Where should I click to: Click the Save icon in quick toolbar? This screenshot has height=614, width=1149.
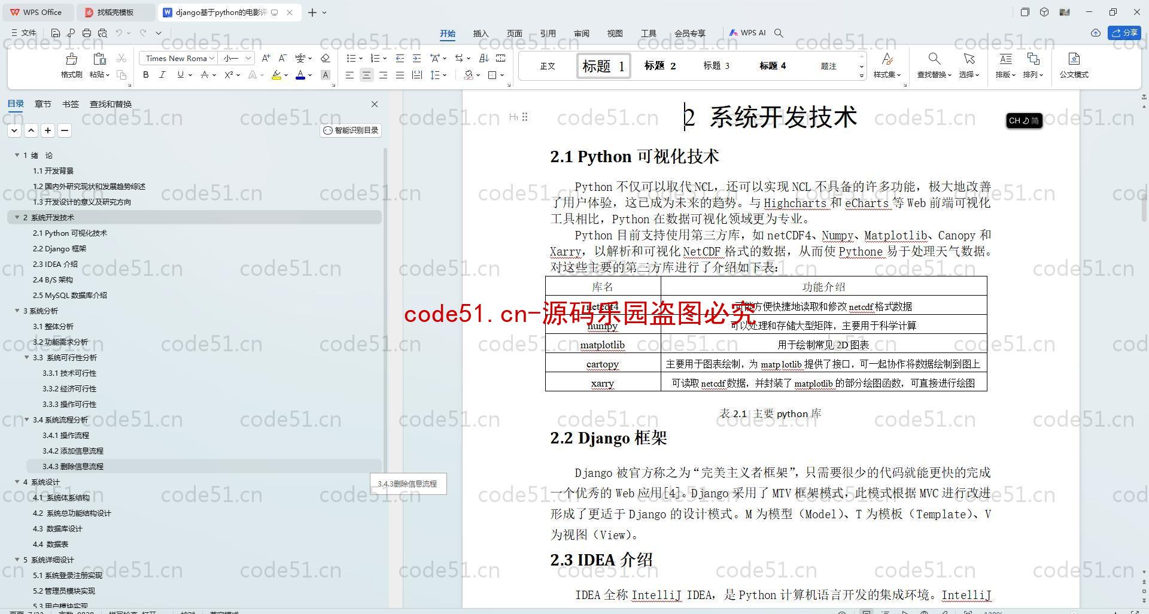pos(56,33)
